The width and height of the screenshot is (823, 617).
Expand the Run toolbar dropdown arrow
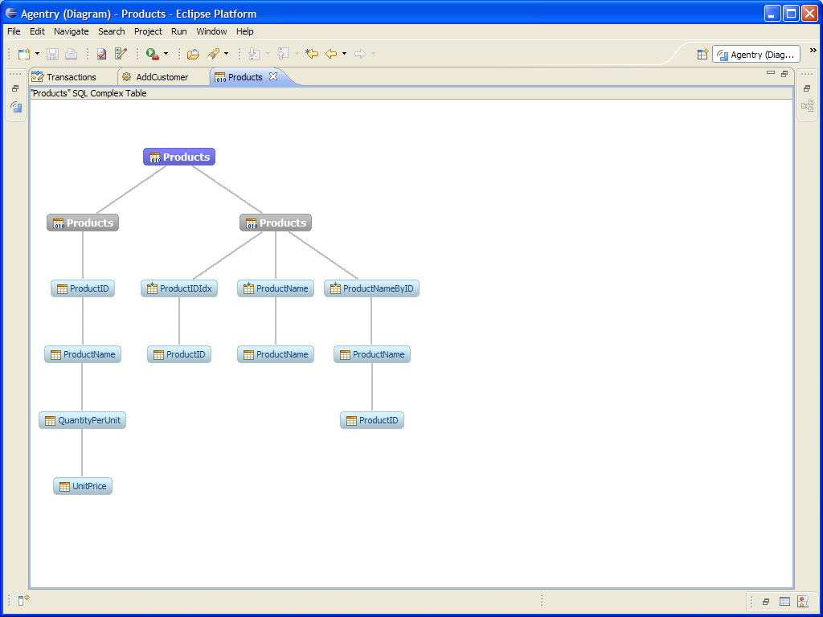click(x=166, y=54)
